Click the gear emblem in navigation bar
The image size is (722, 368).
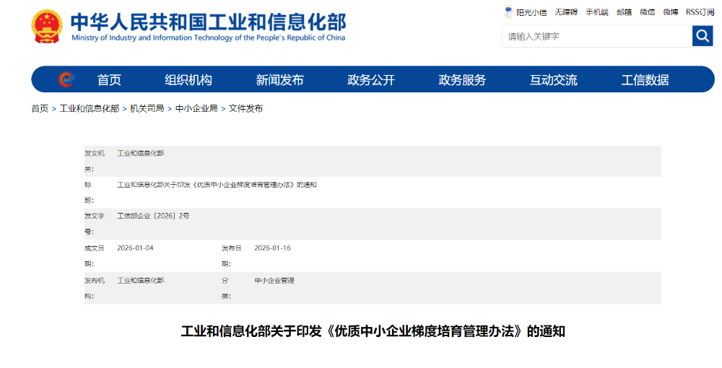(x=66, y=79)
